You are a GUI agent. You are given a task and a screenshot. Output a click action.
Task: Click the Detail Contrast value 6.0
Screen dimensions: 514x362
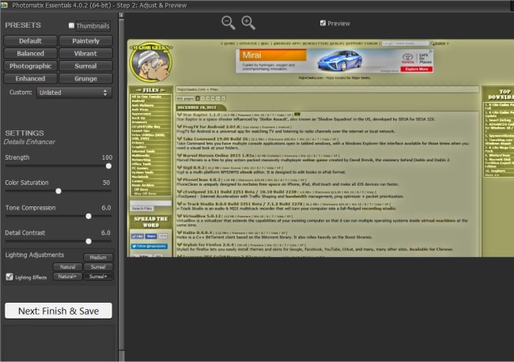[105, 232]
